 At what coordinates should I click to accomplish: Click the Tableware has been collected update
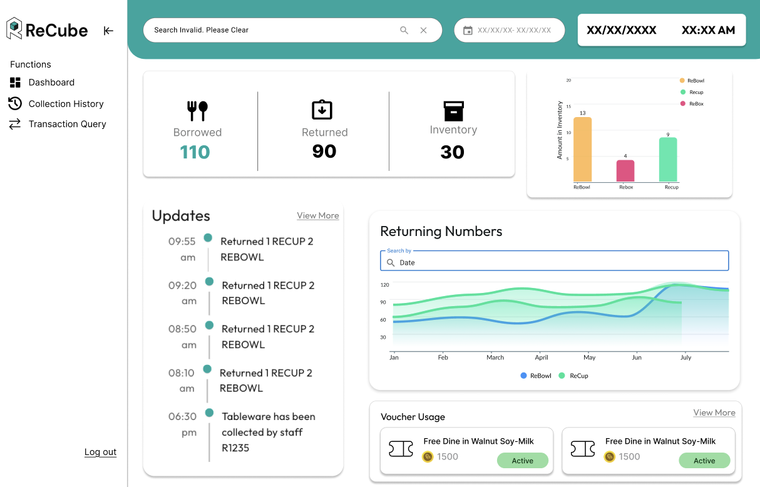pos(269,433)
